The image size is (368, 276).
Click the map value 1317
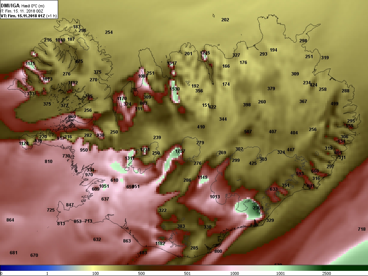tap(171, 63)
